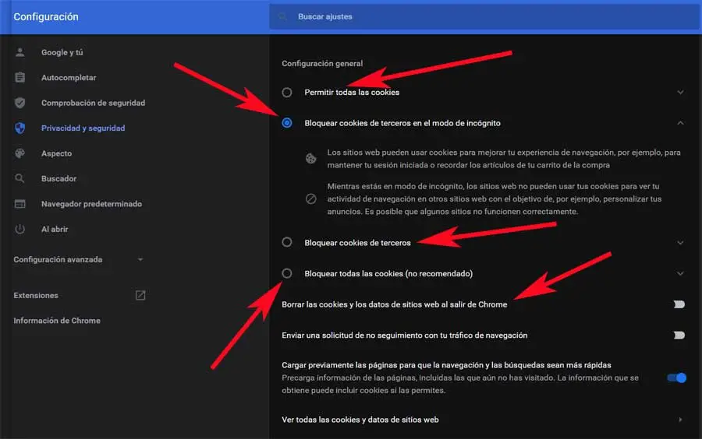Click the shield check icon for Comprobación de seguridad
This screenshot has height=439, width=702.
tap(19, 103)
